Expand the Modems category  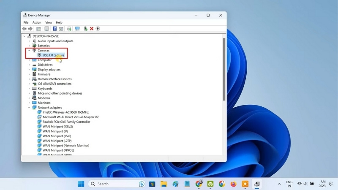29,98
